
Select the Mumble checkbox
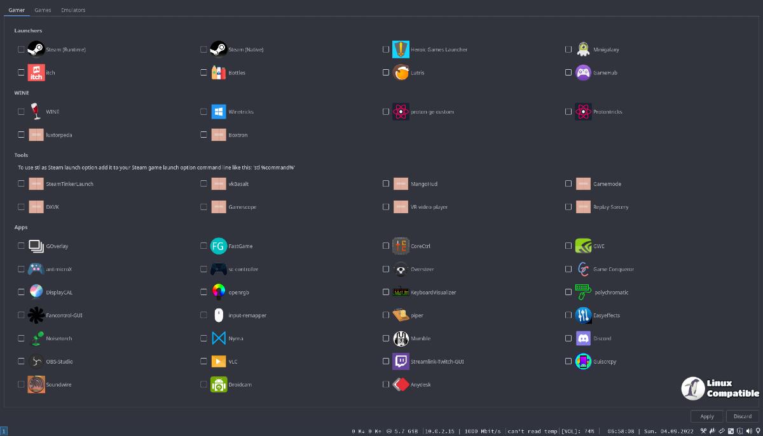(x=386, y=339)
